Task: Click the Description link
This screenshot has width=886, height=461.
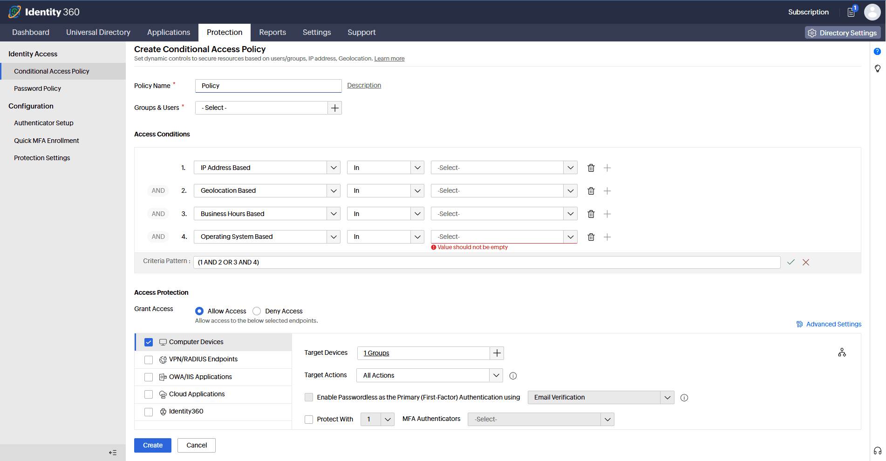Action: (364, 85)
